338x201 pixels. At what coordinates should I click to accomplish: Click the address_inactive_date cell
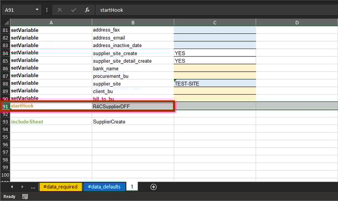point(133,46)
